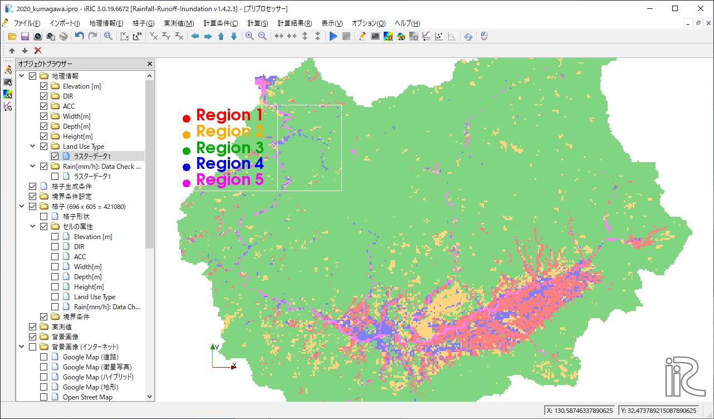Image resolution: width=714 pixels, height=419 pixels.
Task: Stop the simulation with square button
Action: point(346,36)
